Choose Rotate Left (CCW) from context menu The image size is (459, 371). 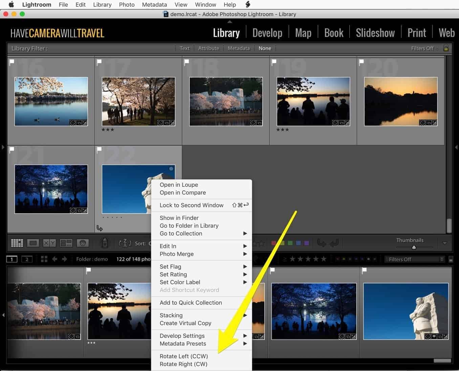coord(201,356)
